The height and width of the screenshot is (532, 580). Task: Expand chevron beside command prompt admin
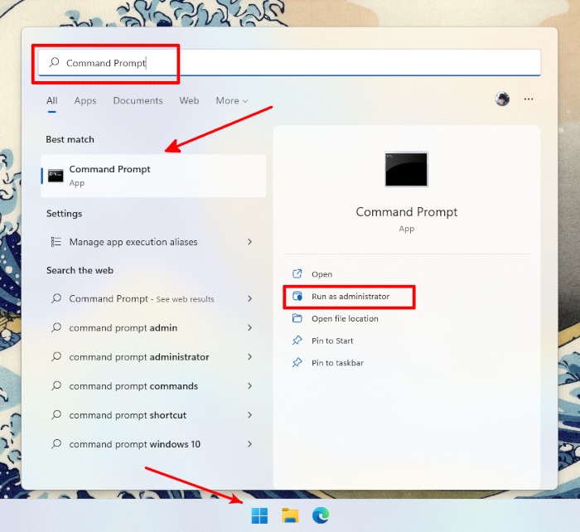pyautogui.click(x=249, y=328)
